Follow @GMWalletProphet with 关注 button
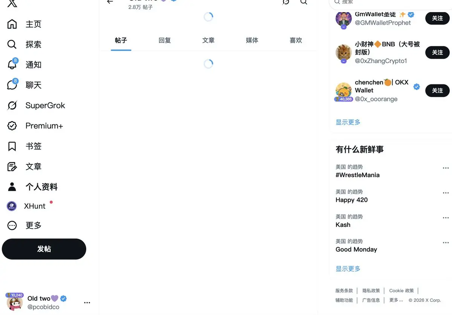 (437, 18)
